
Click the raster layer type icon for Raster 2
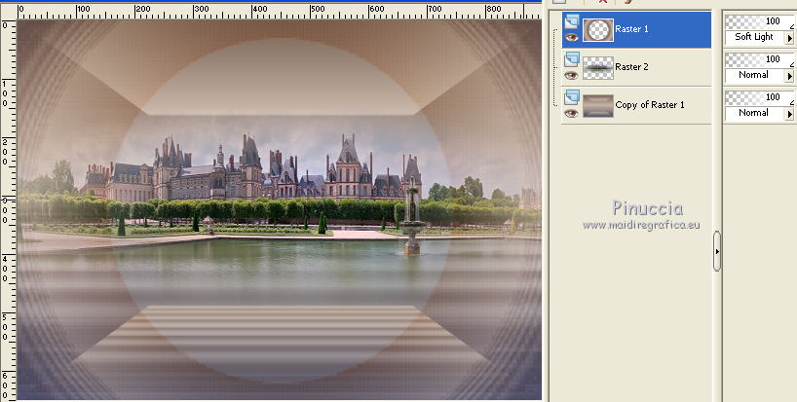coord(571,59)
